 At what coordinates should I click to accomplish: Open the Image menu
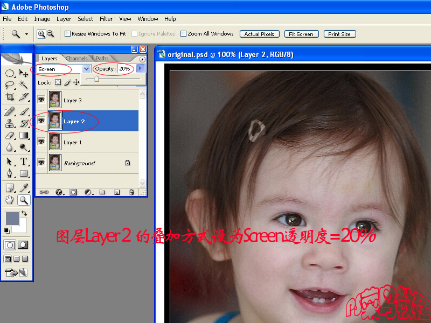coord(42,19)
